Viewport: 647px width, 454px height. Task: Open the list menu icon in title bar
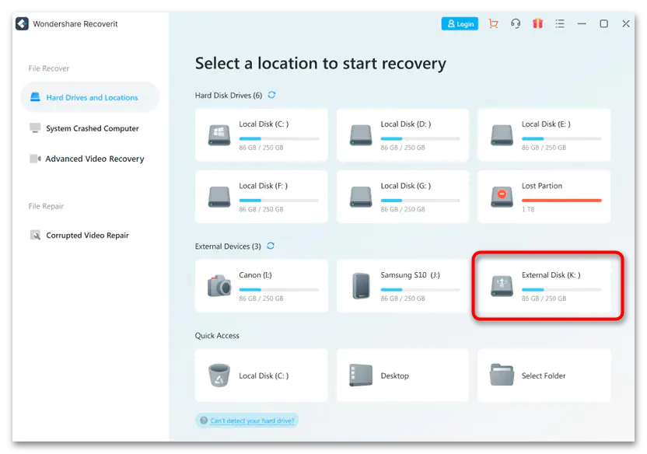click(x=560, y=24)
